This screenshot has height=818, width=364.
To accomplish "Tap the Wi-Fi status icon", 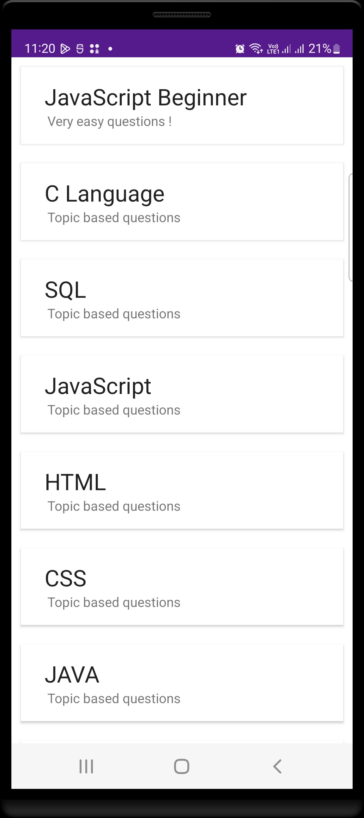I will (x=256, y=49).
